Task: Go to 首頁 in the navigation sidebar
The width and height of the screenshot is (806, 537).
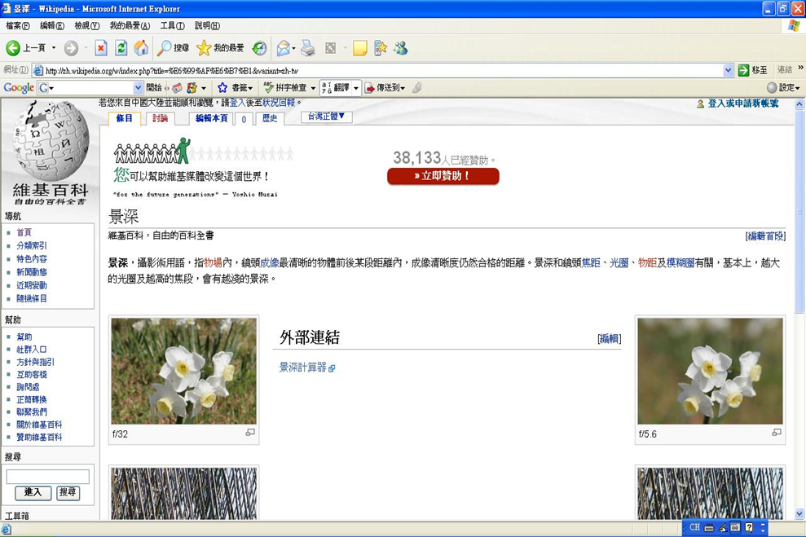Action: pos(24,232)
